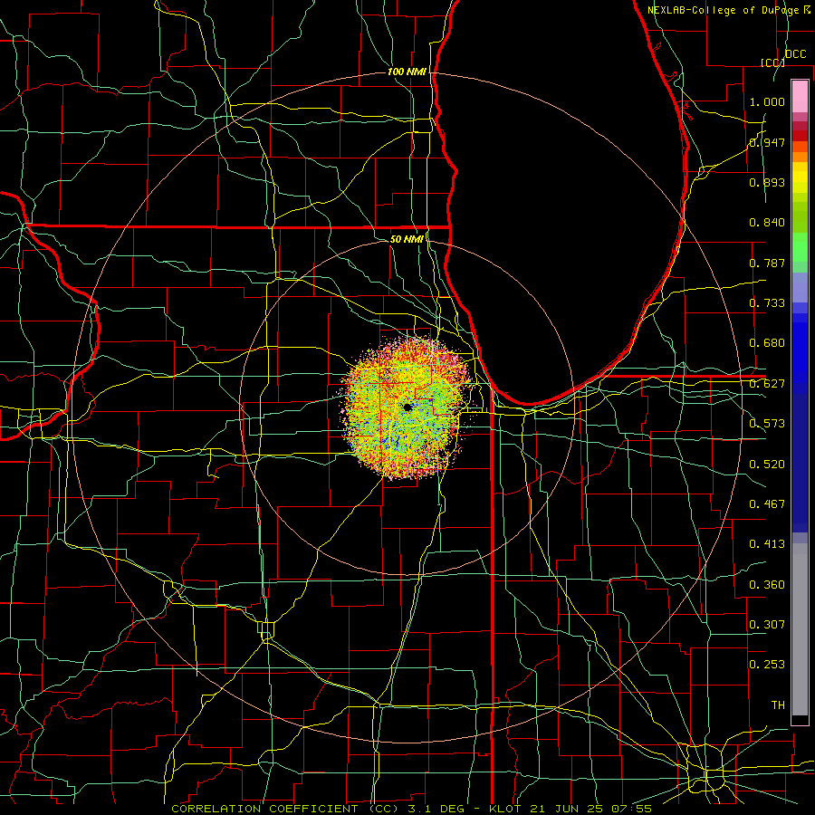This screenshot has width=815, height=815.
Task: Select the 0.893 scale value
Action: coord(767,182)
